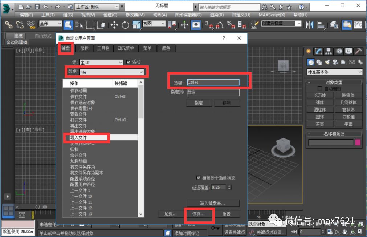Collapse the 对象类型 rollout
Viewport: 367px width, 237px height.
click(x=334, y=82)
